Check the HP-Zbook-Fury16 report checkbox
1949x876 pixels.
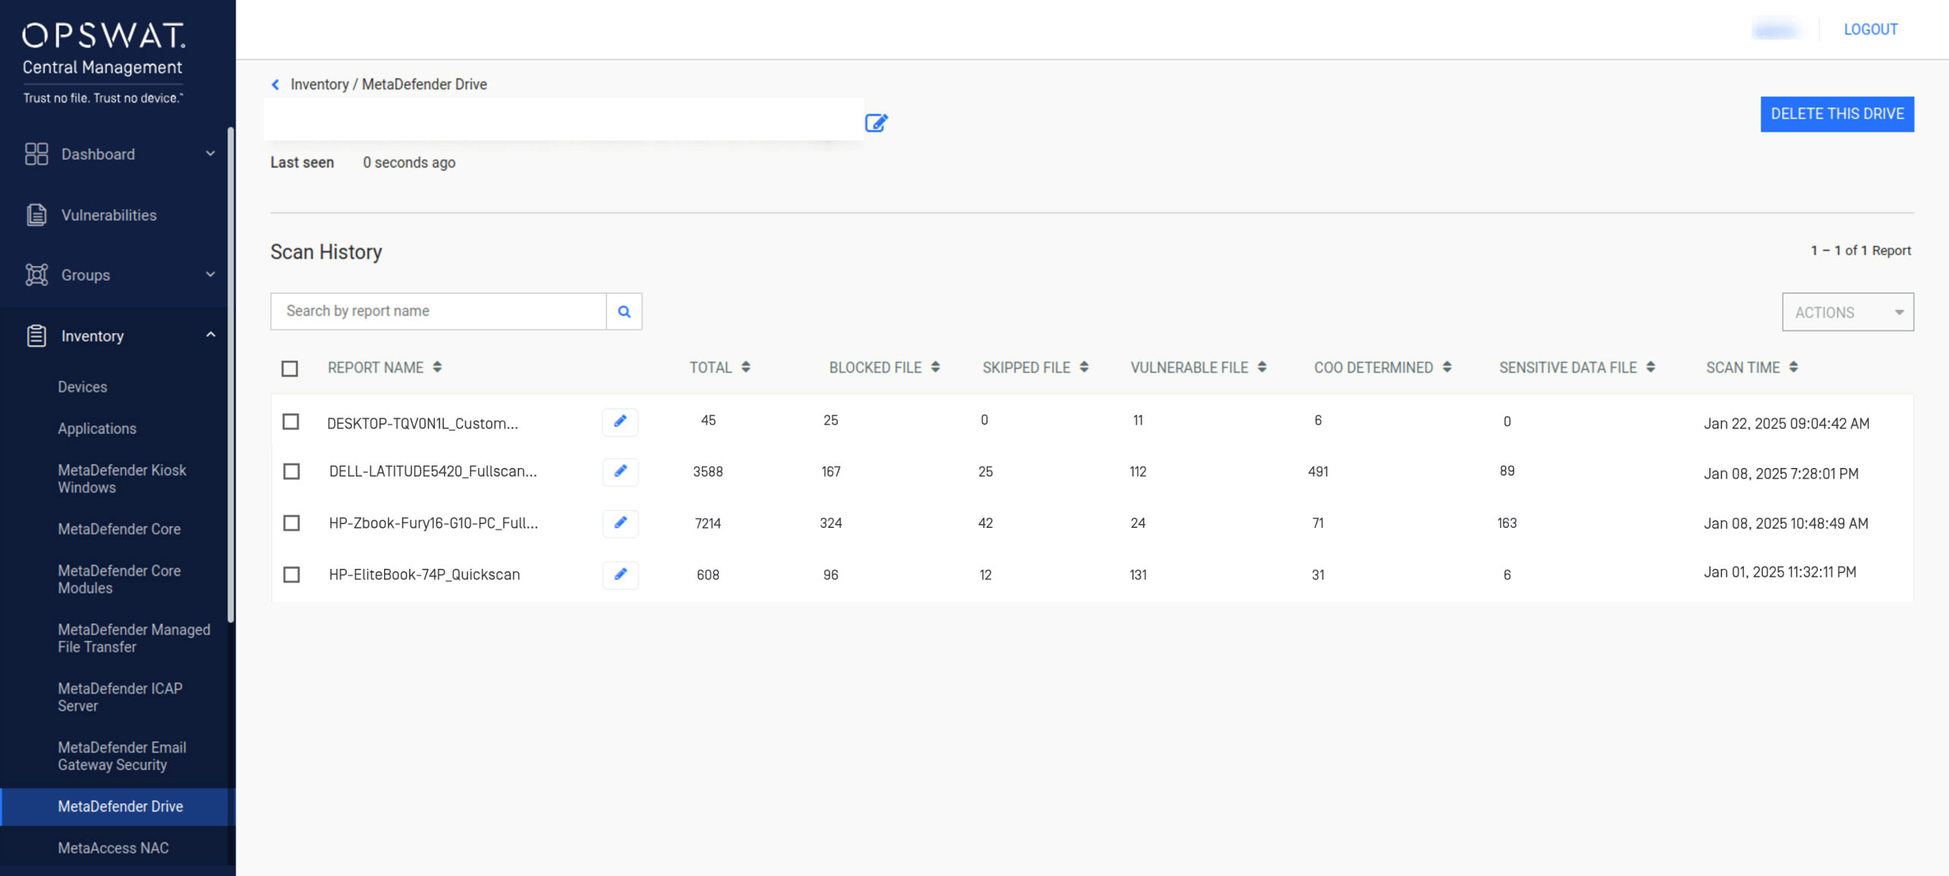(x=291, y=523)
